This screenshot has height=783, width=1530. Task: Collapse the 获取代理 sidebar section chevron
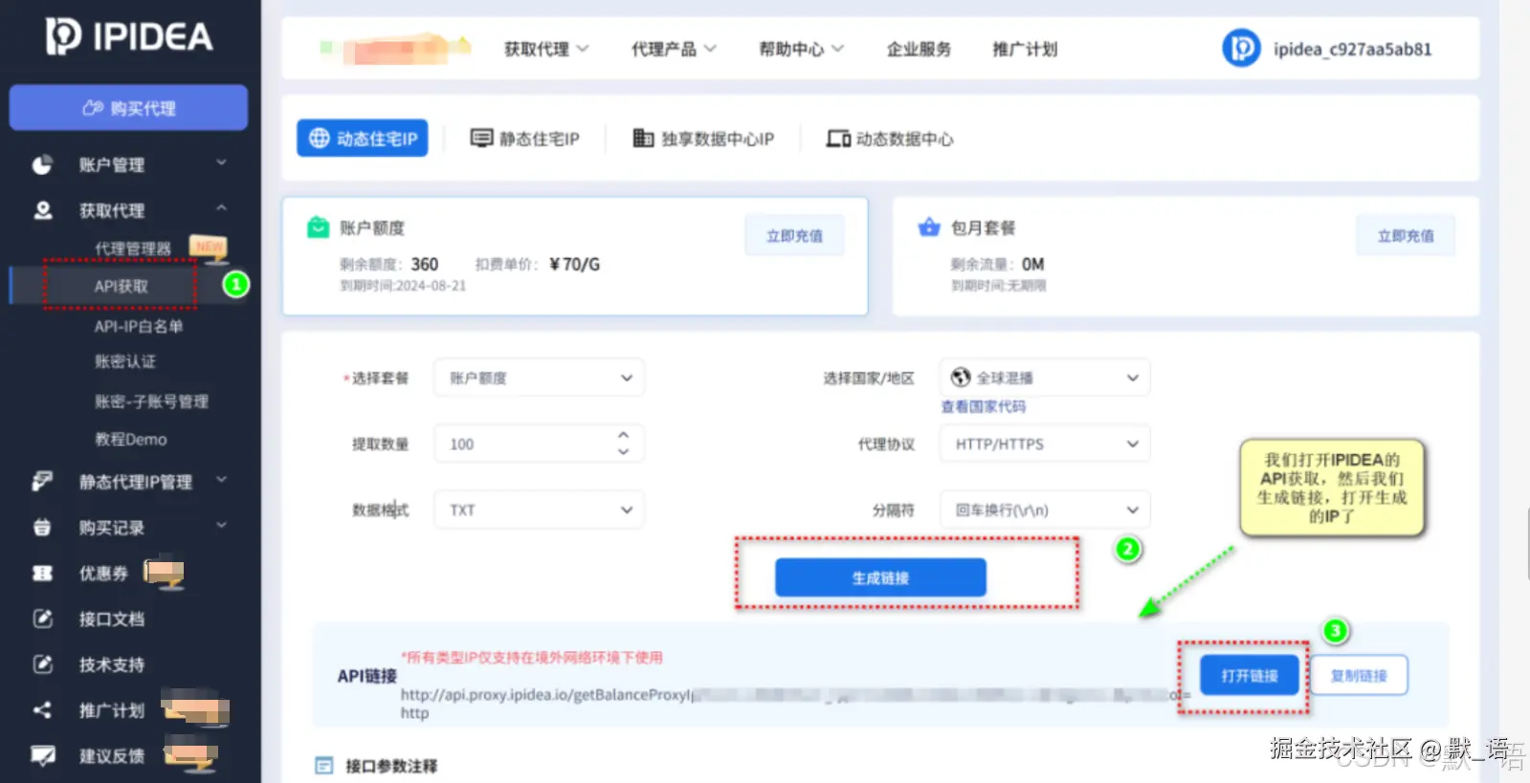[221, 208]
